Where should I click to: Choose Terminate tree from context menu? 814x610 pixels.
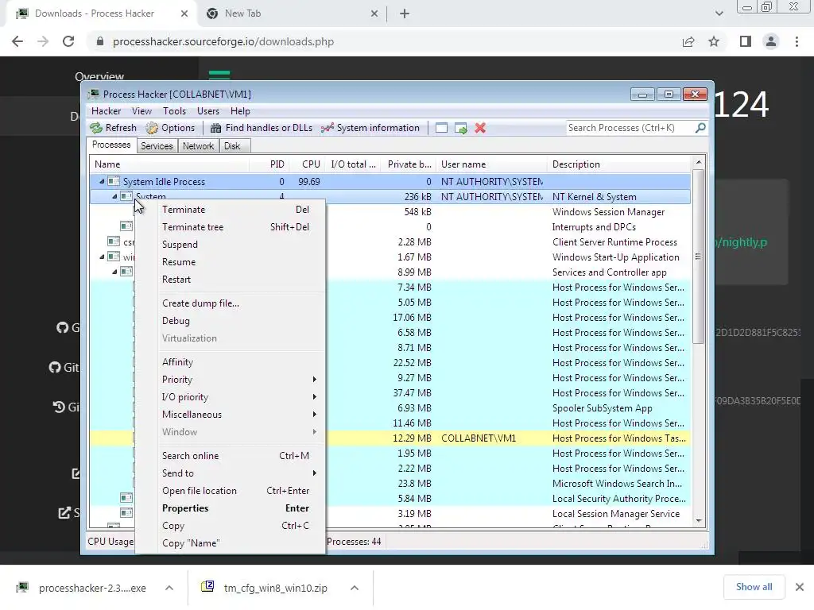[230, 227]
